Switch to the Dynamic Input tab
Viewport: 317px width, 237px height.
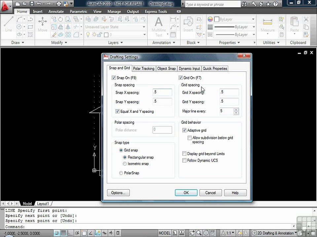[189, 68]
